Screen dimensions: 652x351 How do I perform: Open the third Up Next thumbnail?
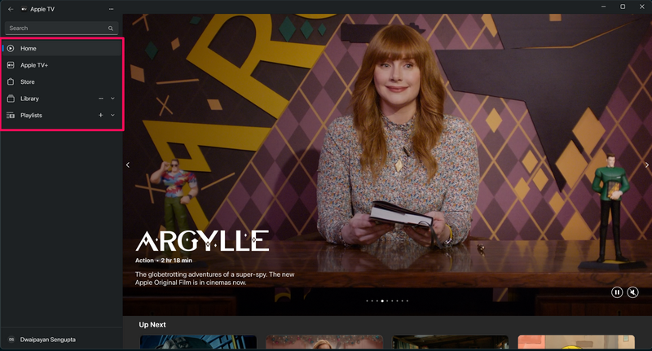(451, 342)
